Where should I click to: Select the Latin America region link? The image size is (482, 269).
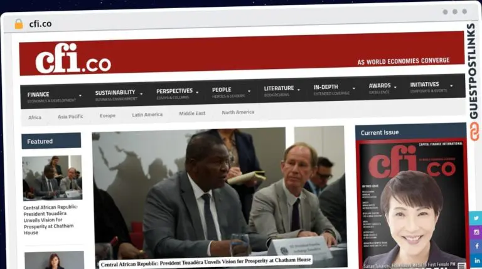[x=147, y=115]
